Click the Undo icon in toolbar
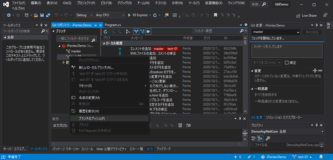Screen dimensions: 333x160 56,15
